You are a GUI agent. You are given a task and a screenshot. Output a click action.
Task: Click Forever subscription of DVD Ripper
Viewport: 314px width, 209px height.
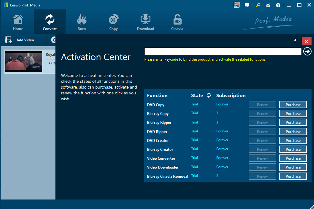tap(222, 131)
